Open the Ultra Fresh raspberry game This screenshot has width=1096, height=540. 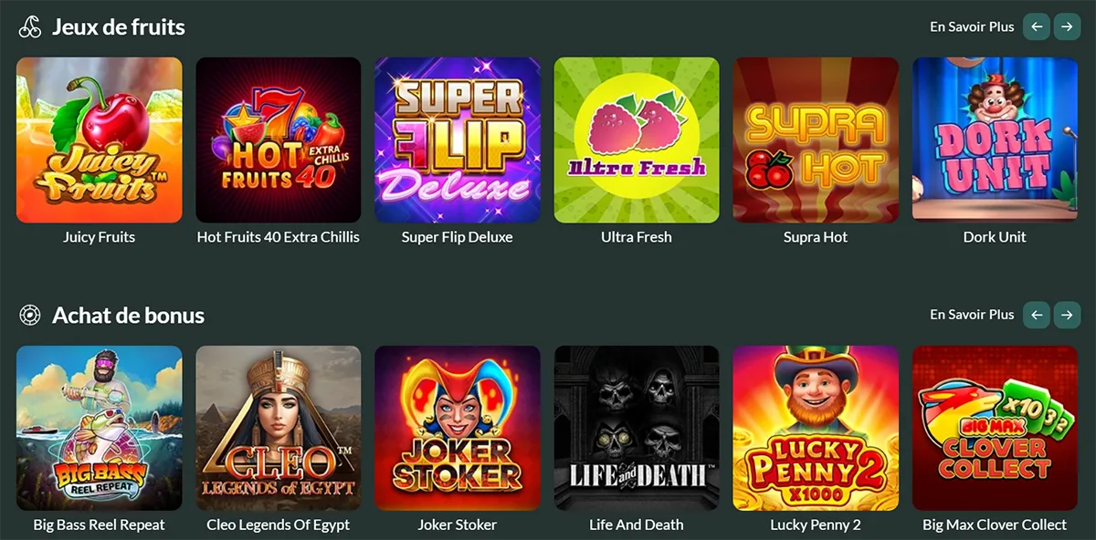click(637, 140)
